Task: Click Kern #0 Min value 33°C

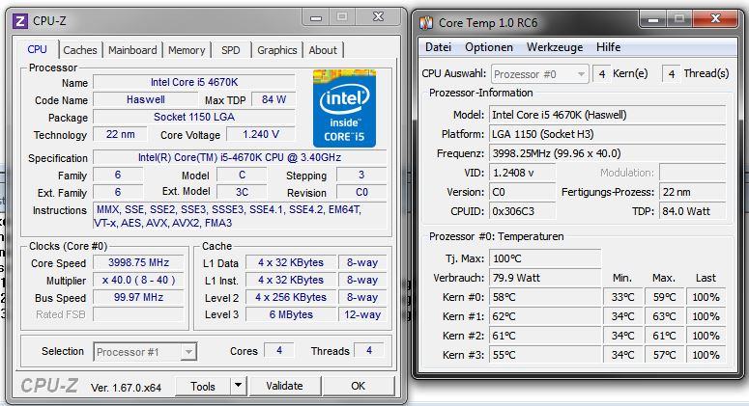Action: (622, 297)
